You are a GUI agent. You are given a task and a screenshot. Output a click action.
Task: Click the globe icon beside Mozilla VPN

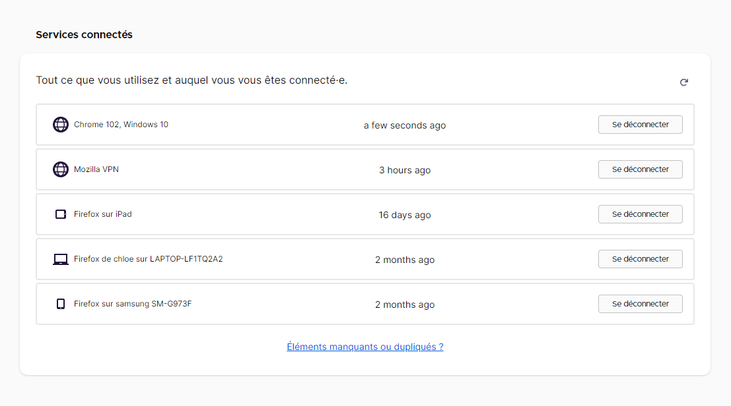pyautogui.click(x=61, y=169)
